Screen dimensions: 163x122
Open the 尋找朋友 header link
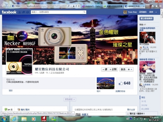[143, 12]
